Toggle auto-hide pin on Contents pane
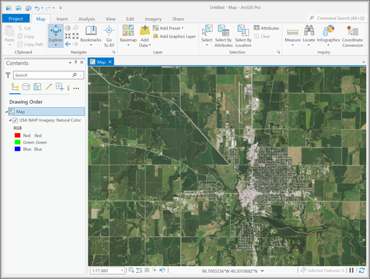 click(x=75, y=63)
